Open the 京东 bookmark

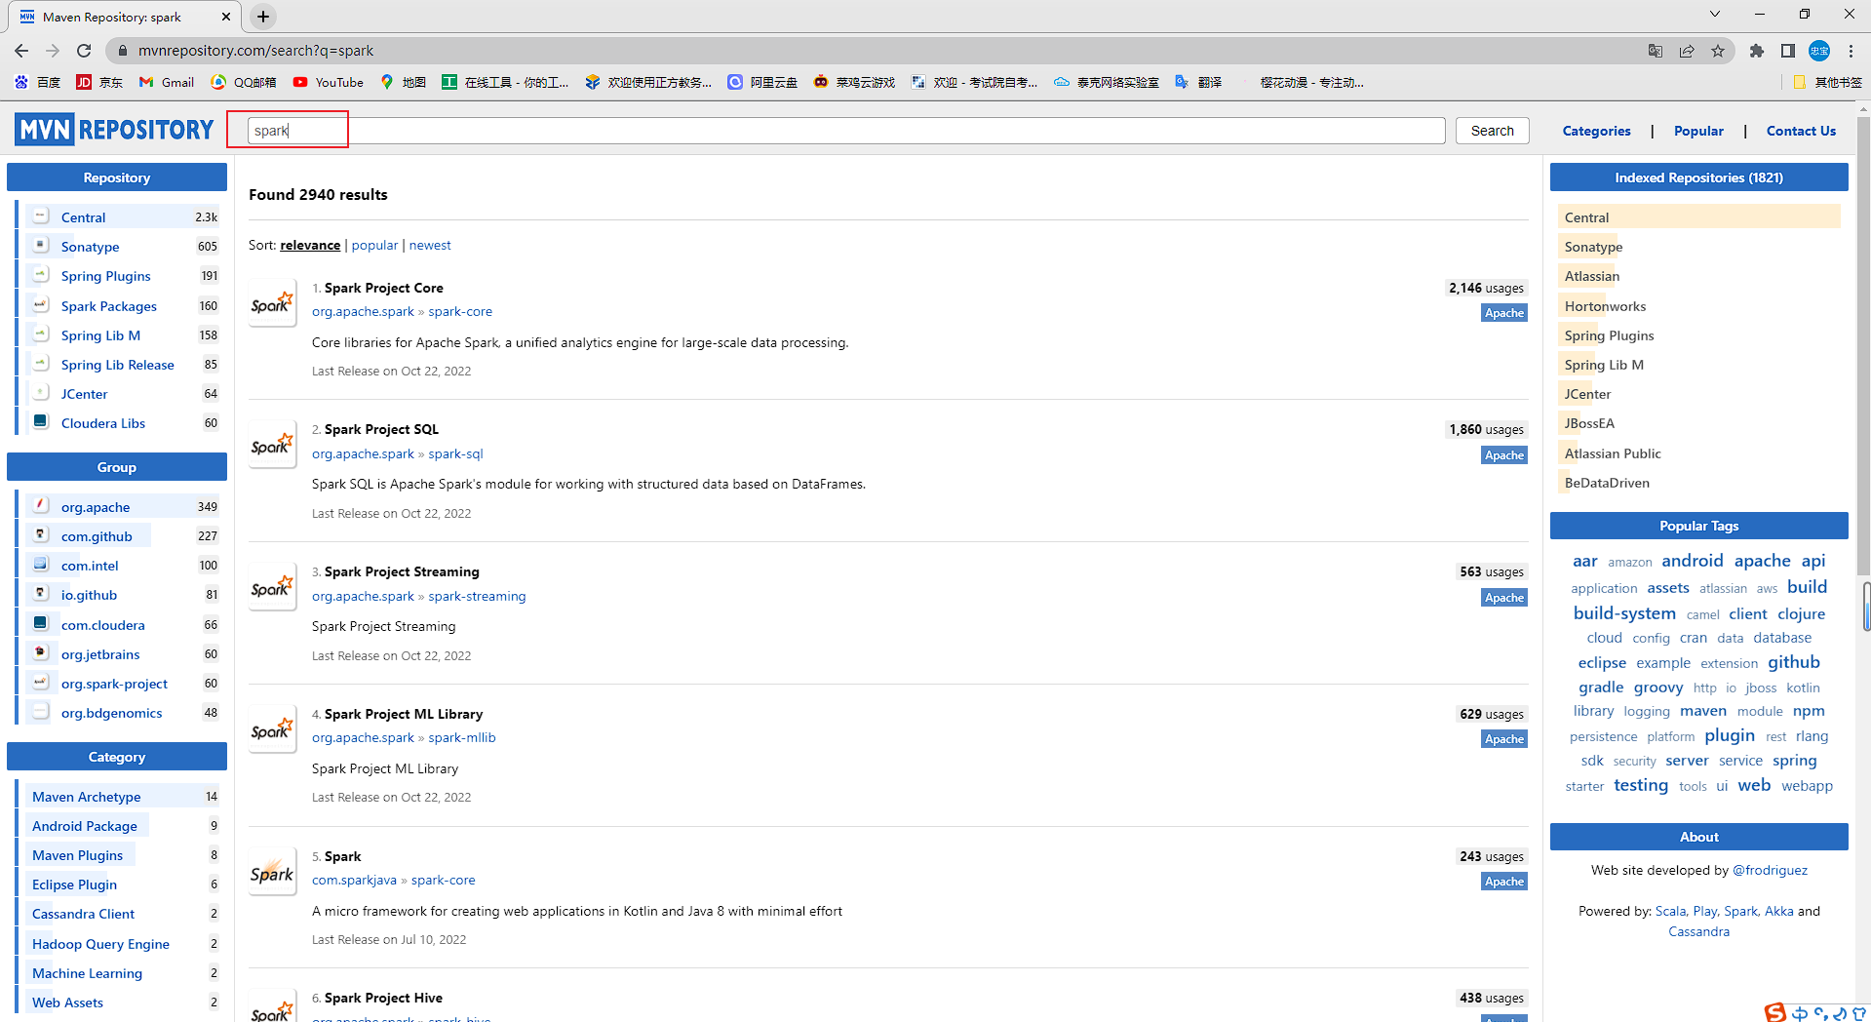coord(100,82)
